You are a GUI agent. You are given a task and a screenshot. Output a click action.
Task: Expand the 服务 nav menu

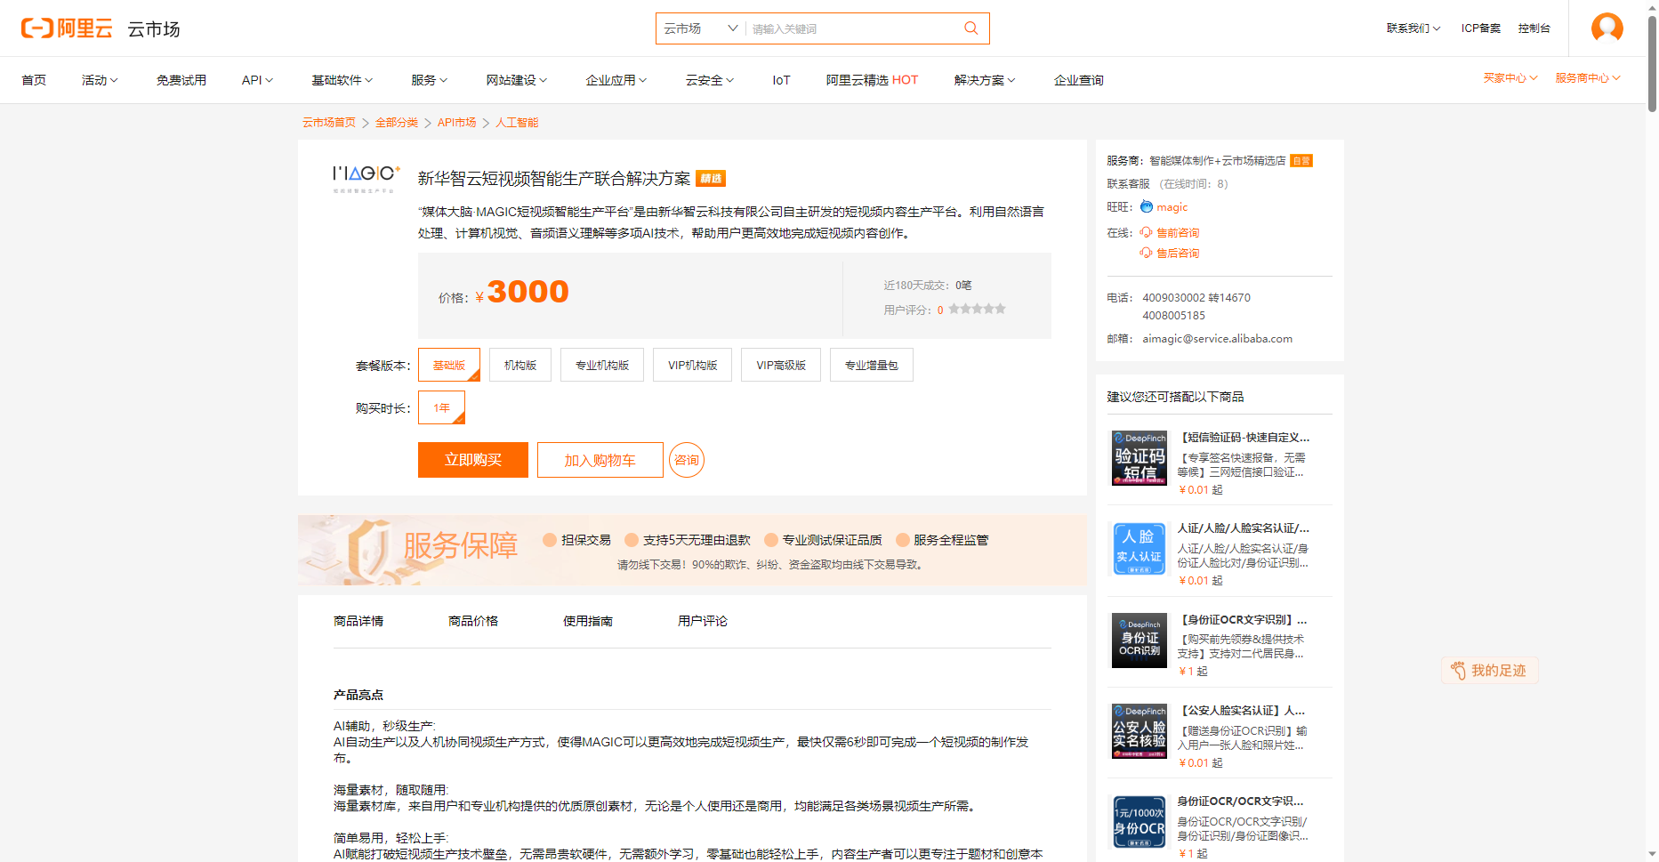(429, 80)
